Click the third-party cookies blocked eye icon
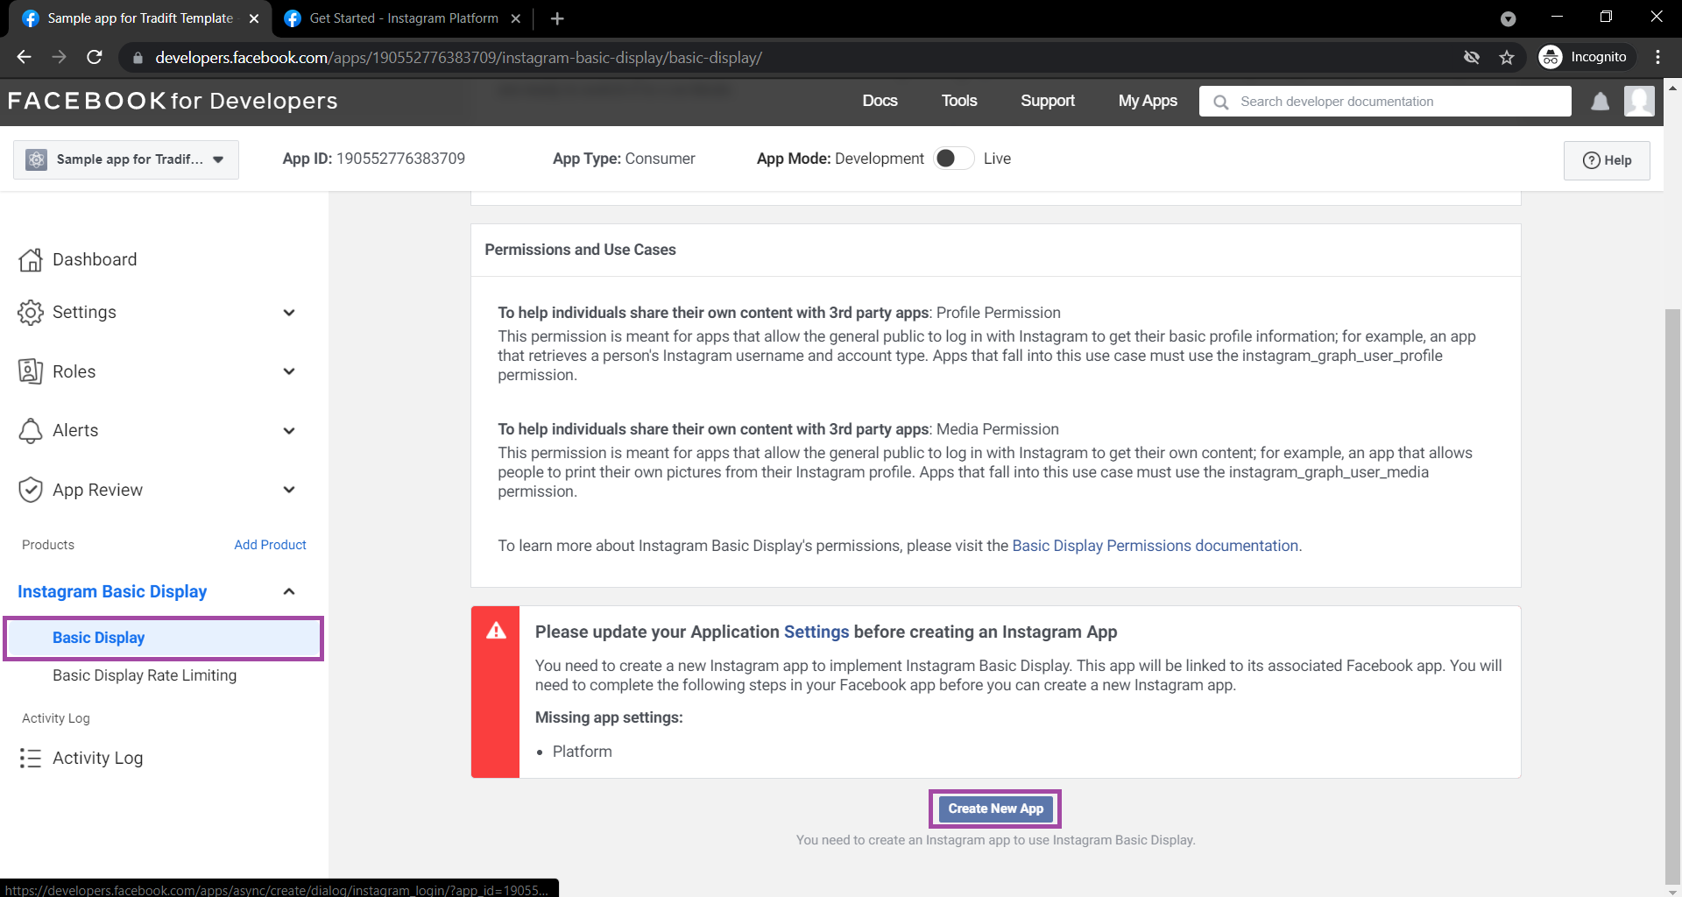 tap(1472, 57)
